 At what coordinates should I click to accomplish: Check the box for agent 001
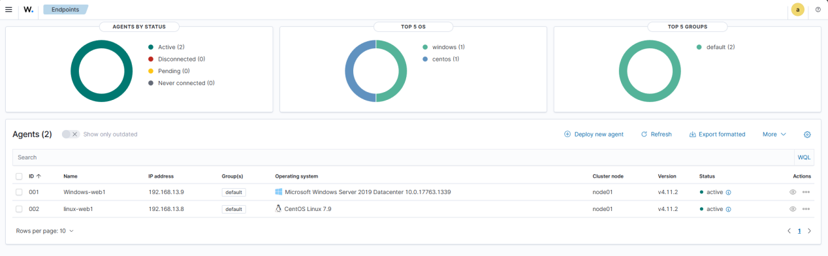(x=19, y=192)
